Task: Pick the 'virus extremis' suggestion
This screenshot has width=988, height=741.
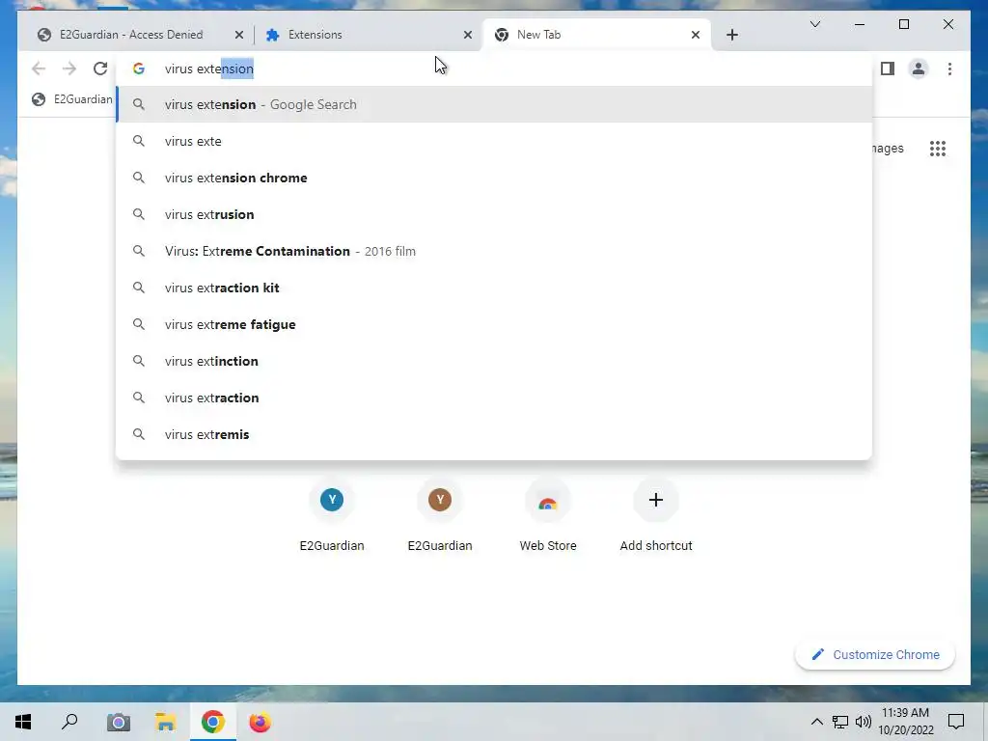Action: pos(495,434)
